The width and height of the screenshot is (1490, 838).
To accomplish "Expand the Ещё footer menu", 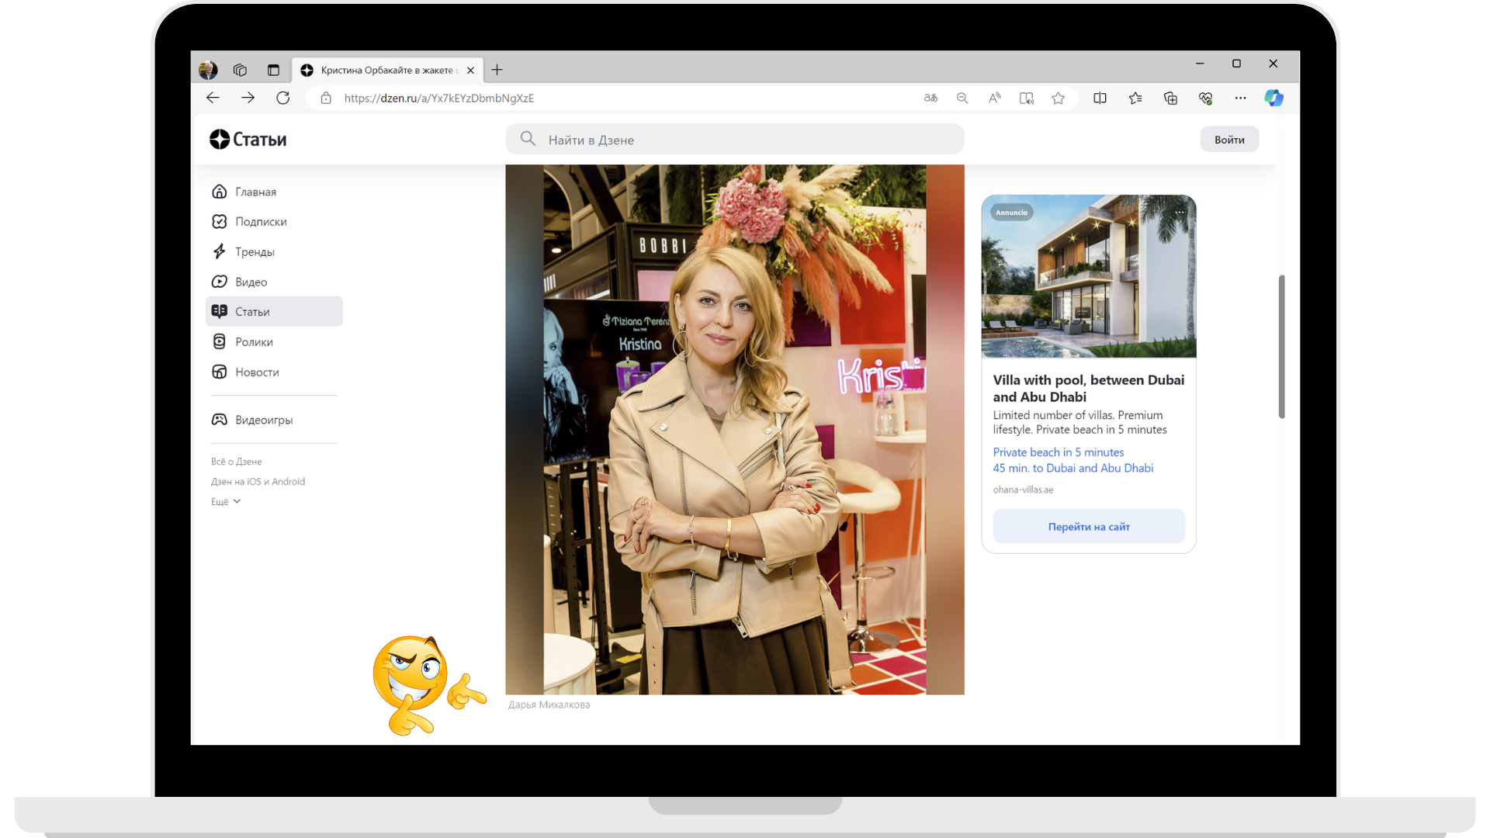I will [226, 502].
